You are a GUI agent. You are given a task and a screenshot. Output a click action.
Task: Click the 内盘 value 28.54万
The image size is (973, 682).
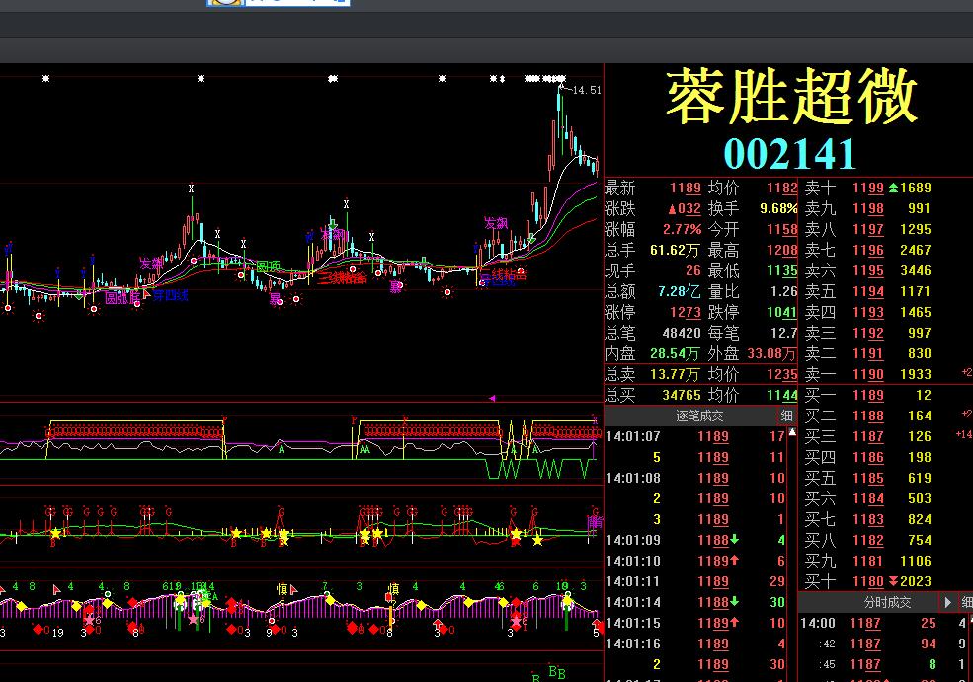[675, 354]
